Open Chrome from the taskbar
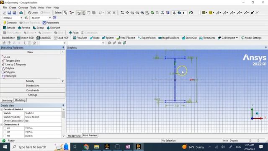The image size is (268, 151). (86, 147)
